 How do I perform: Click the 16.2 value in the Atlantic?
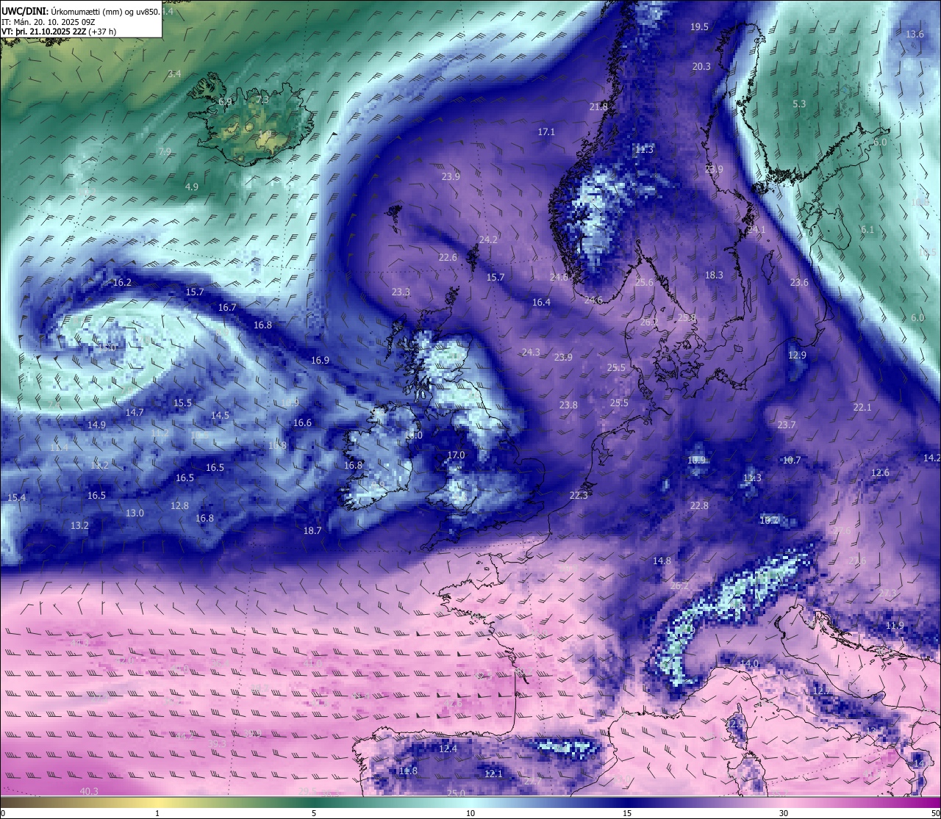tap(122, 282)
